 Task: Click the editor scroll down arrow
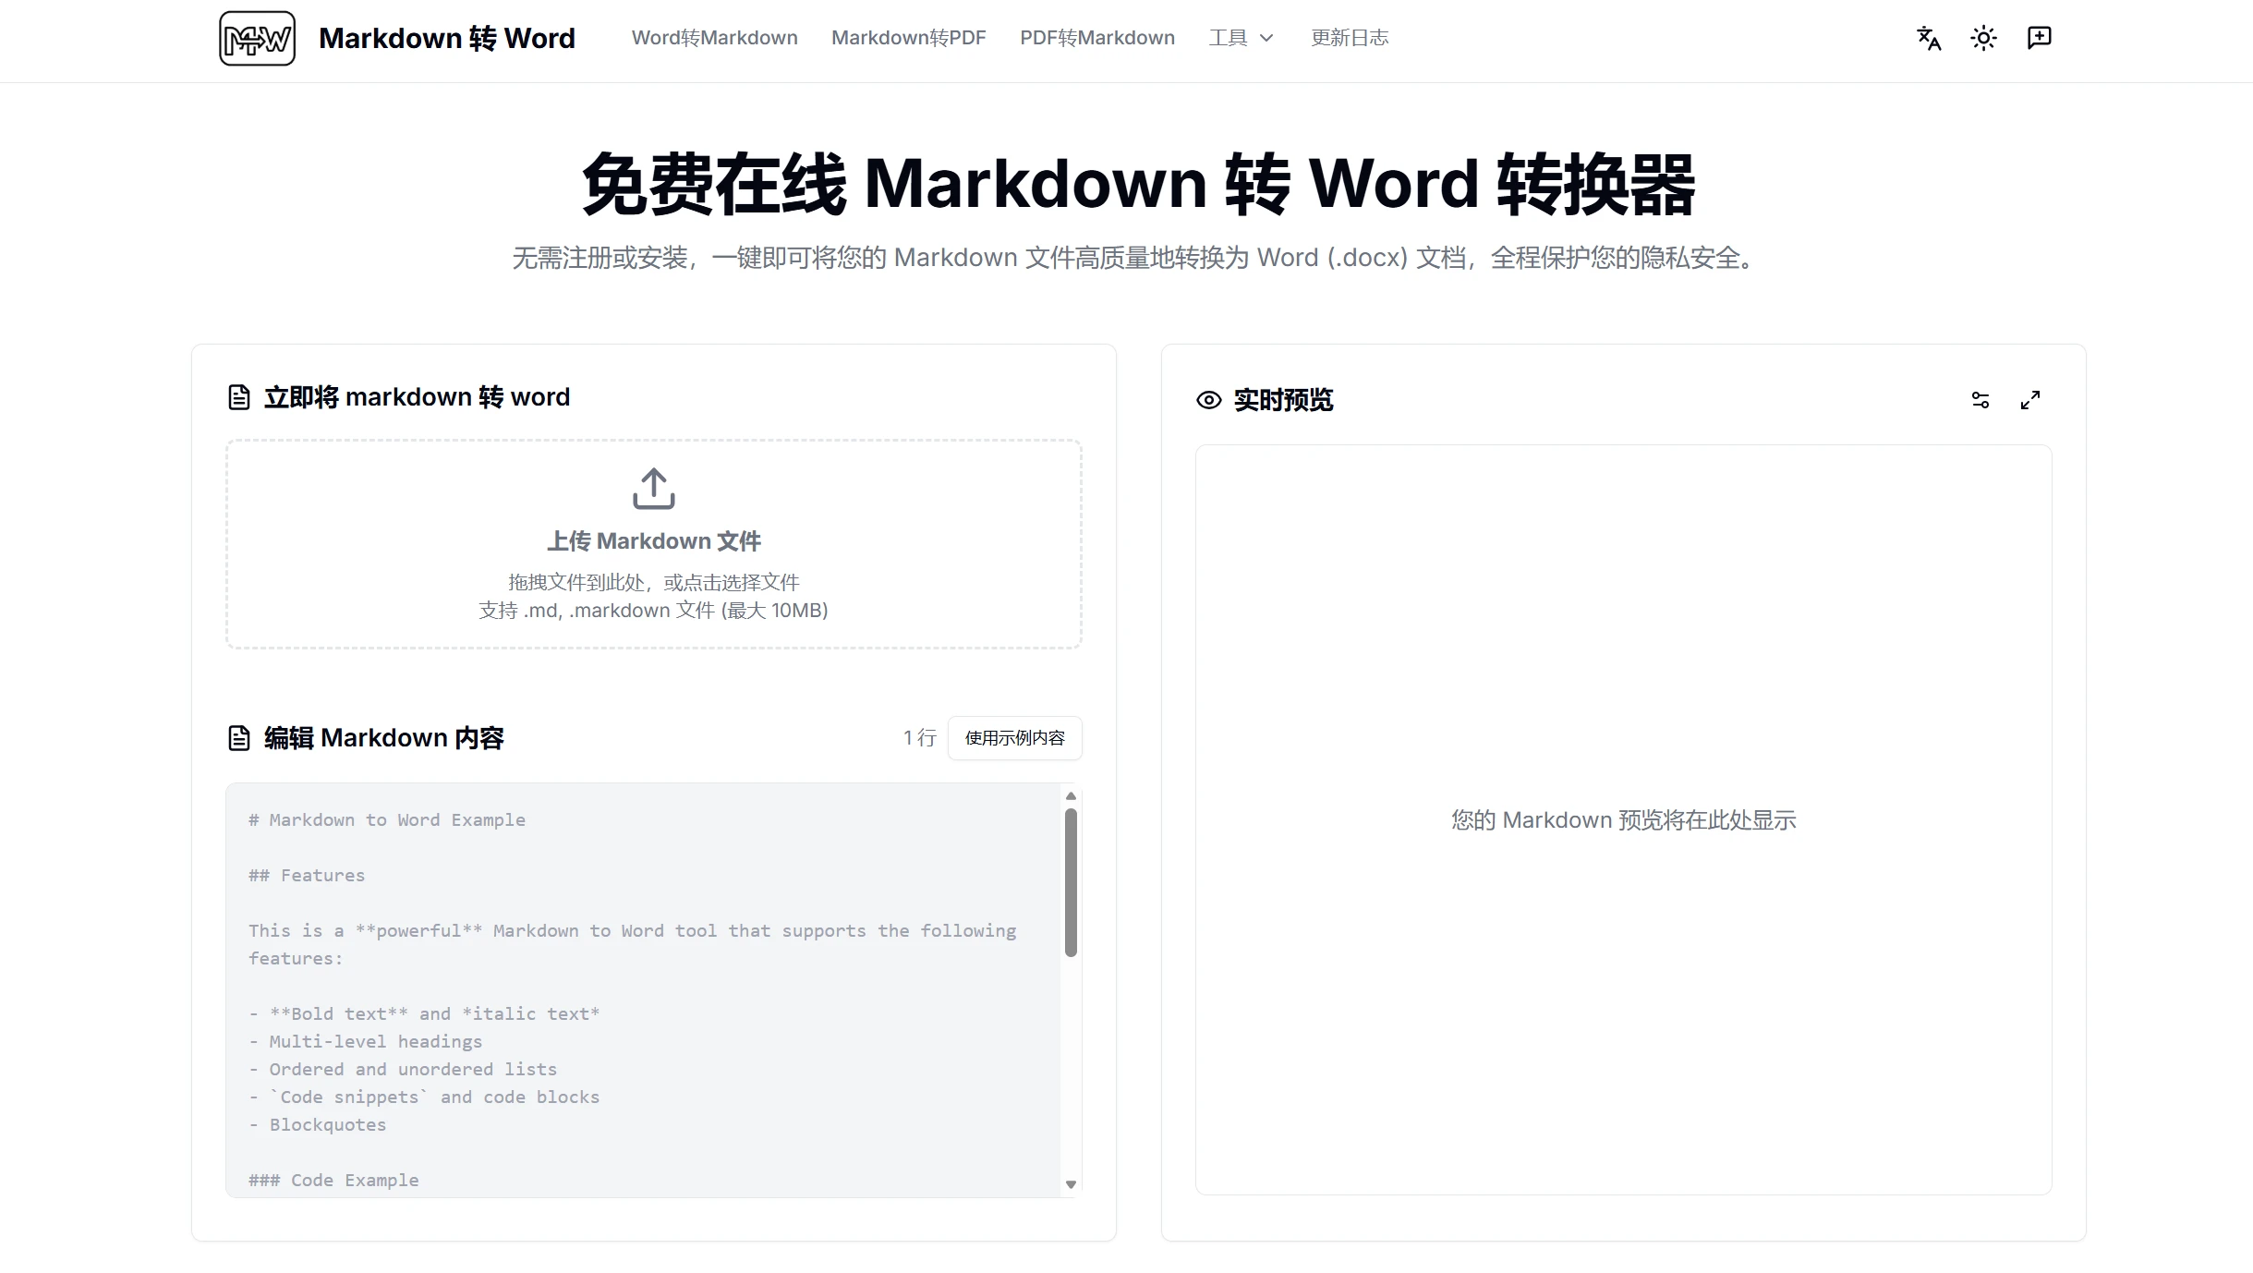point(1071,1184)
